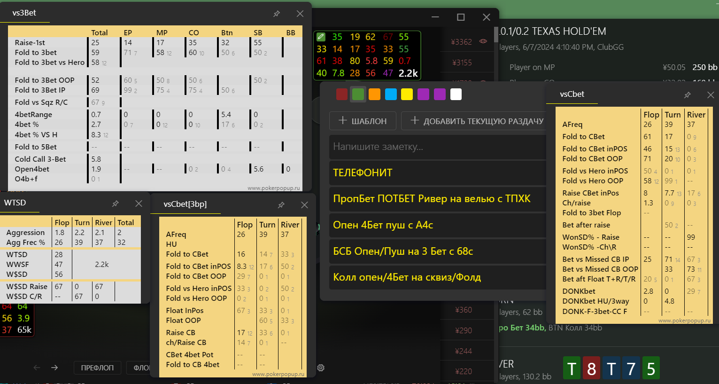Screen dimensions: 719x384
Task: Click the blue 7 board card
Action: [x=631, y=368]
